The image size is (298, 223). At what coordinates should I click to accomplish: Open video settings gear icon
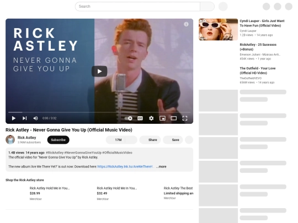coord(151,118)
